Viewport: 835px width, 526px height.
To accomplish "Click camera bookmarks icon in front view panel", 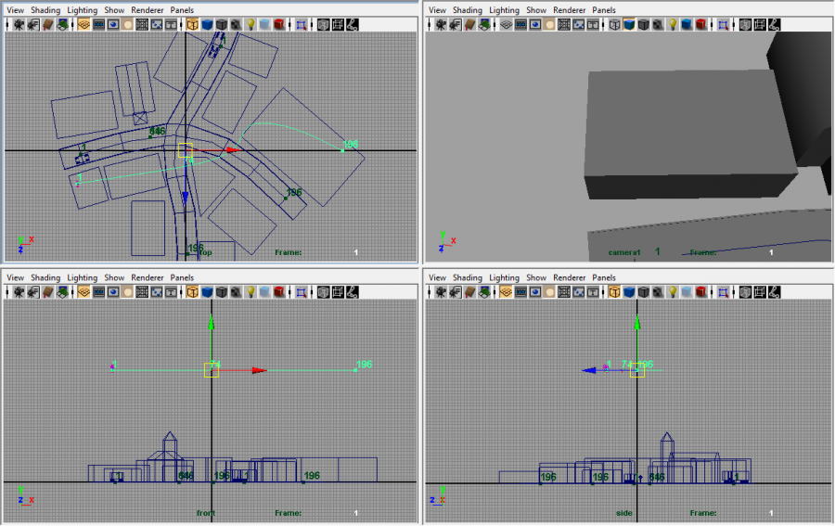I will [x=46, y=291].
